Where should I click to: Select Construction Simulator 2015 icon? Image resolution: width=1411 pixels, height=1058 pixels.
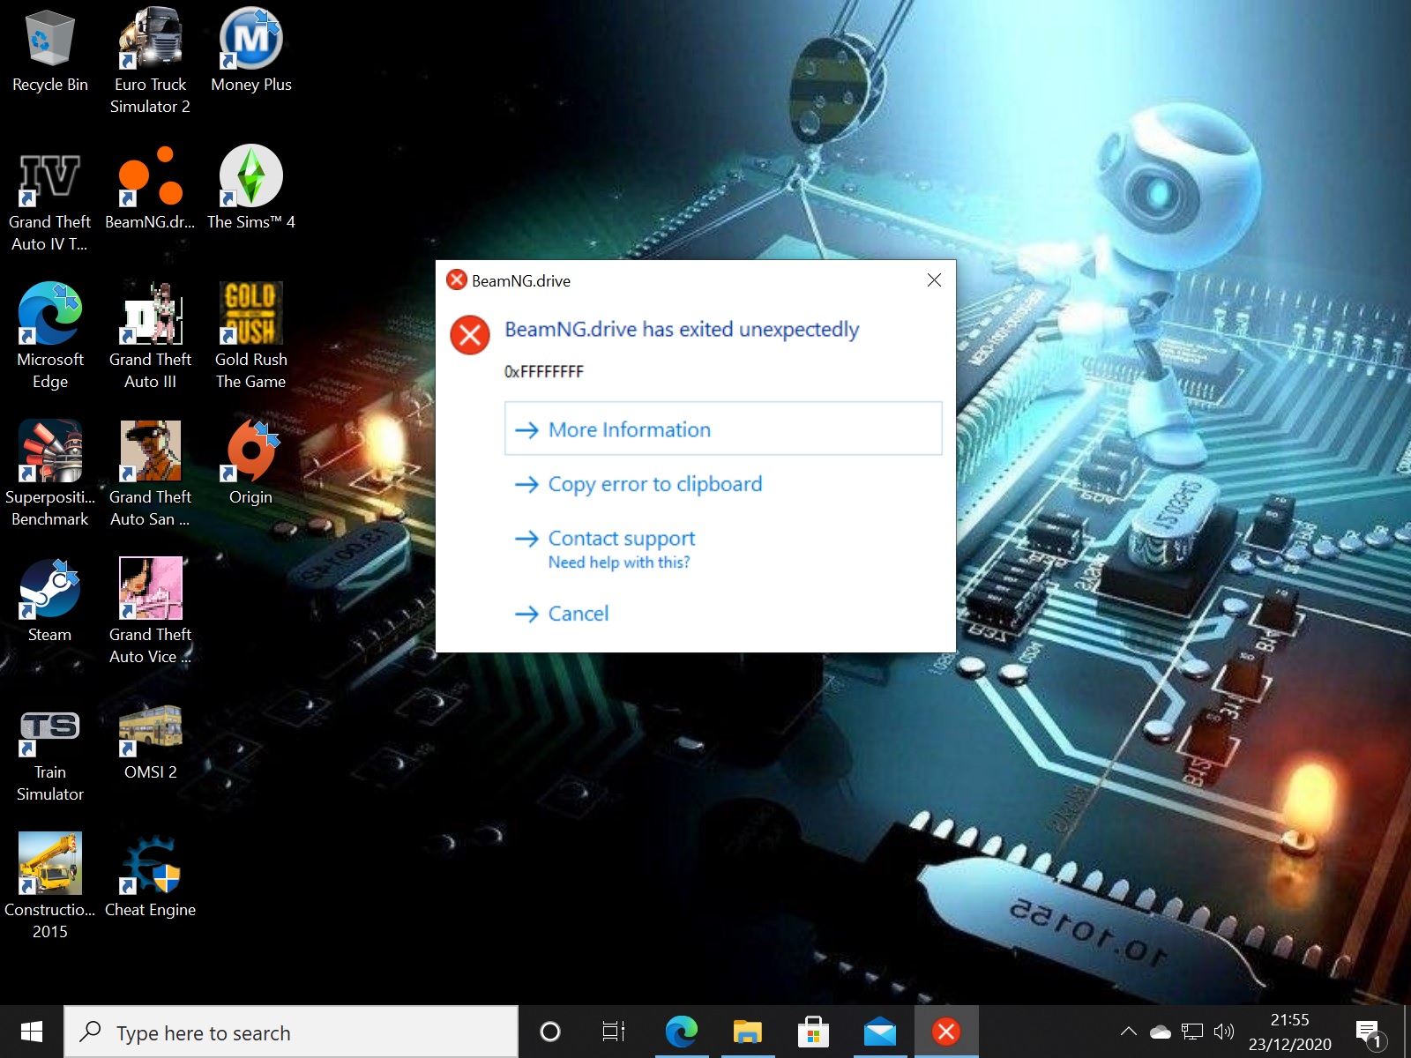pyautogui.click(x=49, y=887)
